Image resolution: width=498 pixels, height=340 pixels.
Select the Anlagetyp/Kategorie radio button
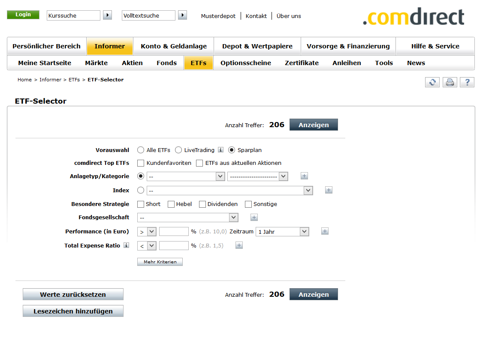[x=141, y=176]
